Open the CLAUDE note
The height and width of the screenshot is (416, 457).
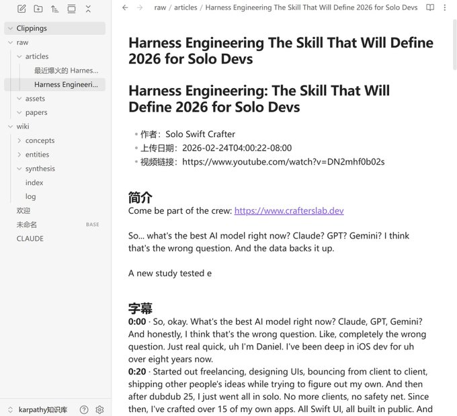pos(30,239)
